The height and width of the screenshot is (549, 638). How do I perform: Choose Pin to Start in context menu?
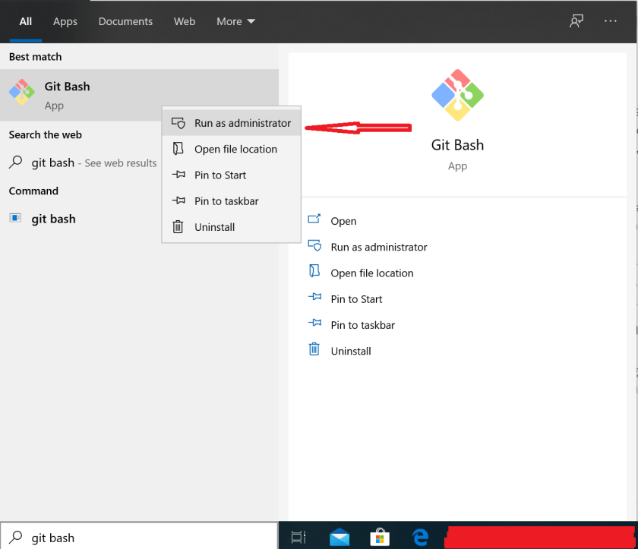pos(231,175)
